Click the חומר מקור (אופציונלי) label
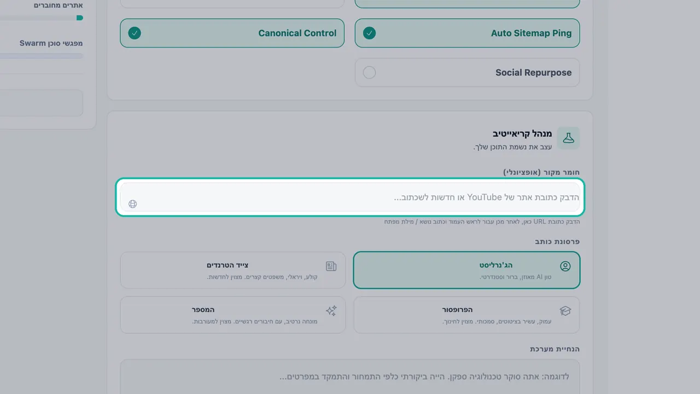Image resolution: width=700 pixels, height=394 pixels. [541, 172]
